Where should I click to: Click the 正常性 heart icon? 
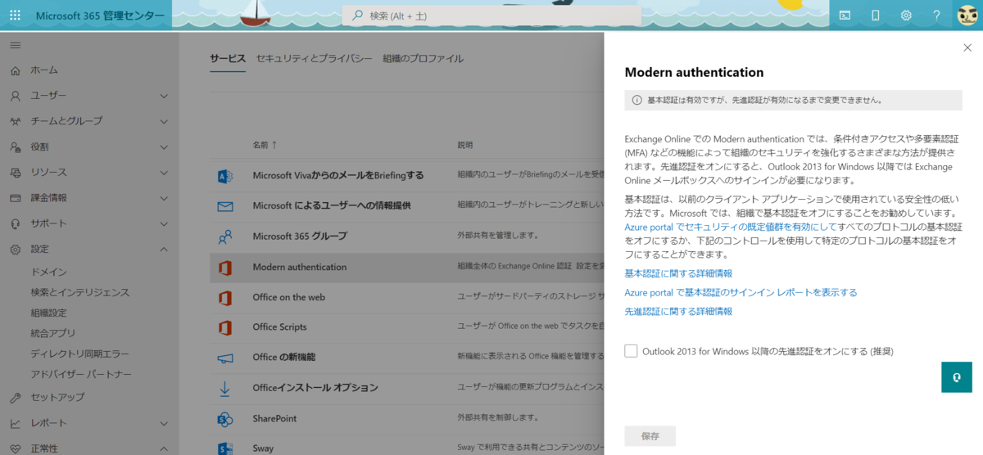pos(16,448)
